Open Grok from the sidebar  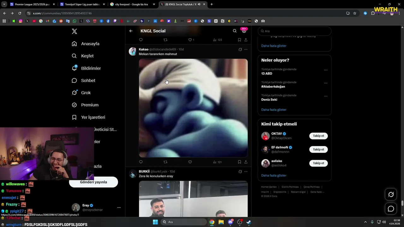click(81, 93)
